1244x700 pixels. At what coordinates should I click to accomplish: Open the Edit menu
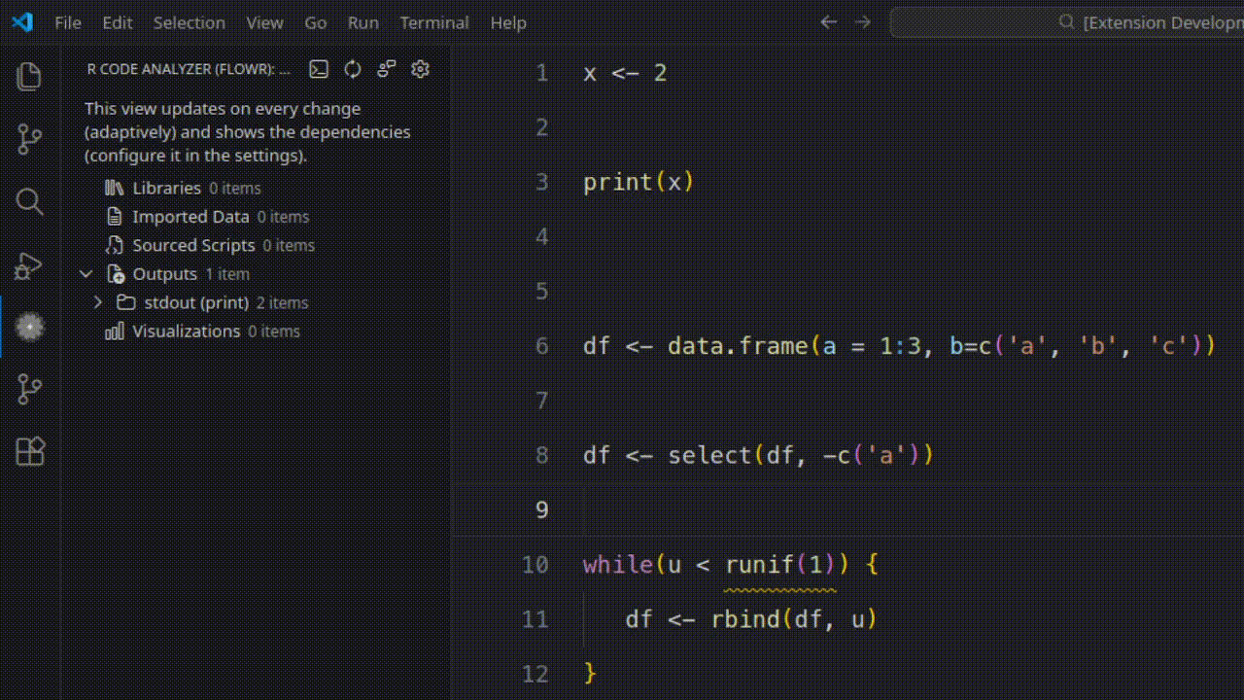(x=118, y=22)
